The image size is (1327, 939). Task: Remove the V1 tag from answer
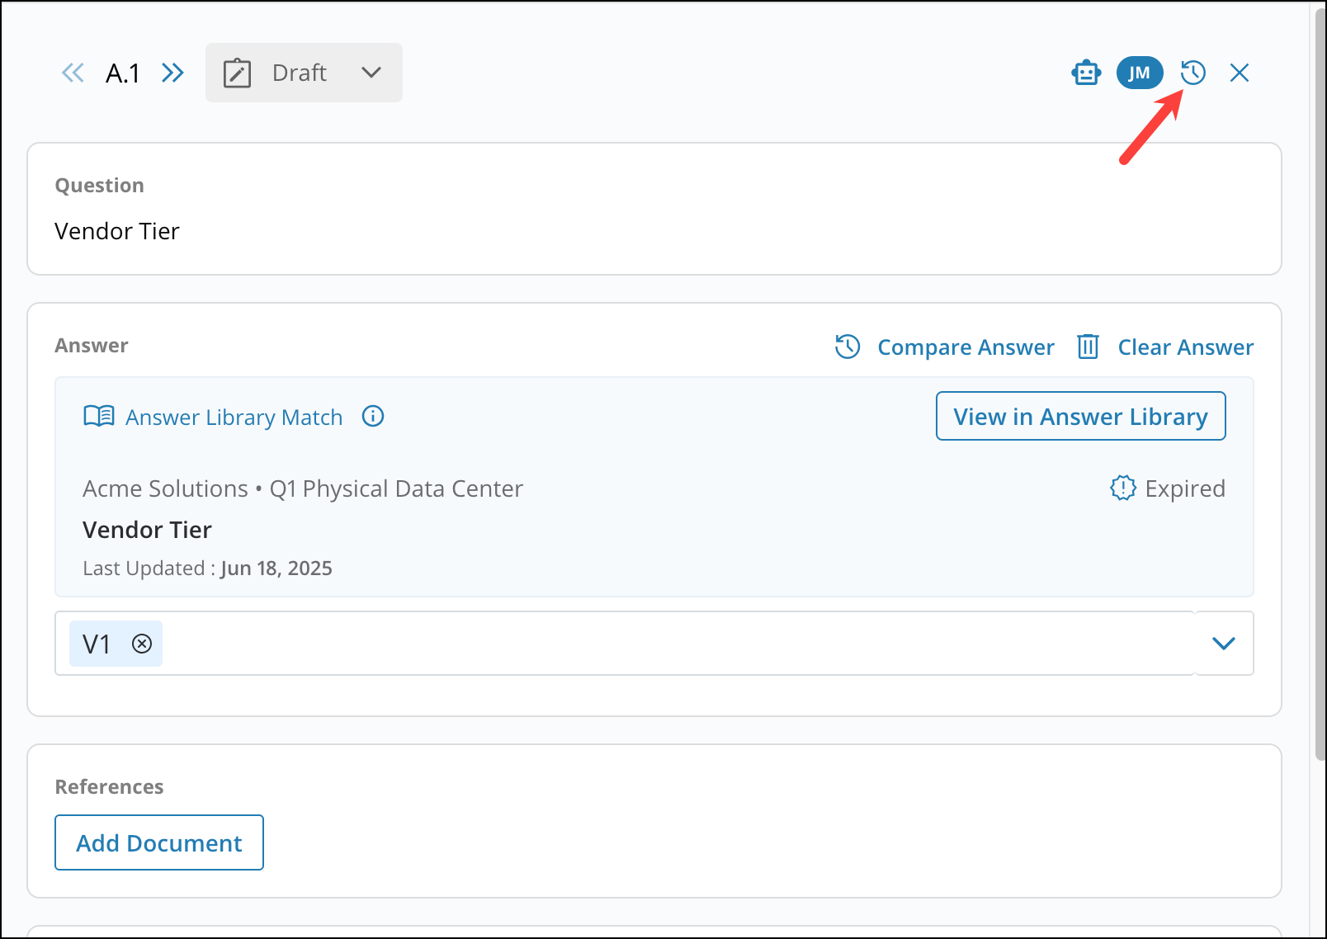coord(142,644)
